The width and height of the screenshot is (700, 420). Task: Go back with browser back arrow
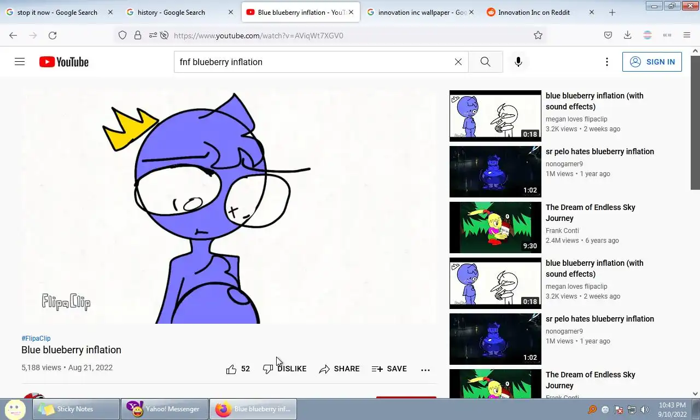click(13, 36)
